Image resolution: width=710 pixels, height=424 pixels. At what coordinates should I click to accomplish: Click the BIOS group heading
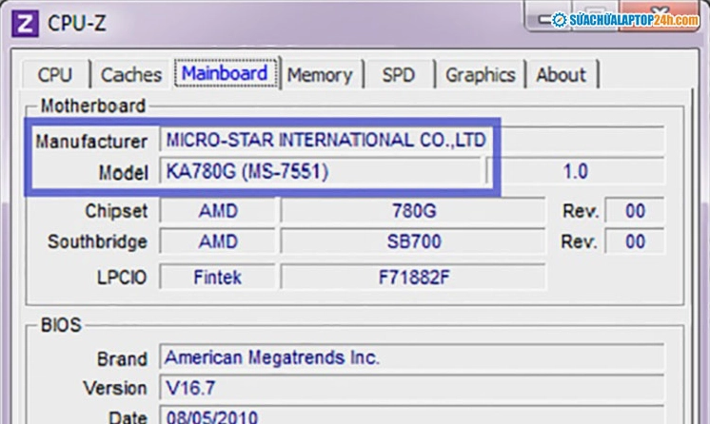[61, 325]
